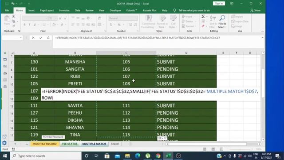Open Google Chrome from the taskbar
This screenshot has height=160, width=284.
158,156
